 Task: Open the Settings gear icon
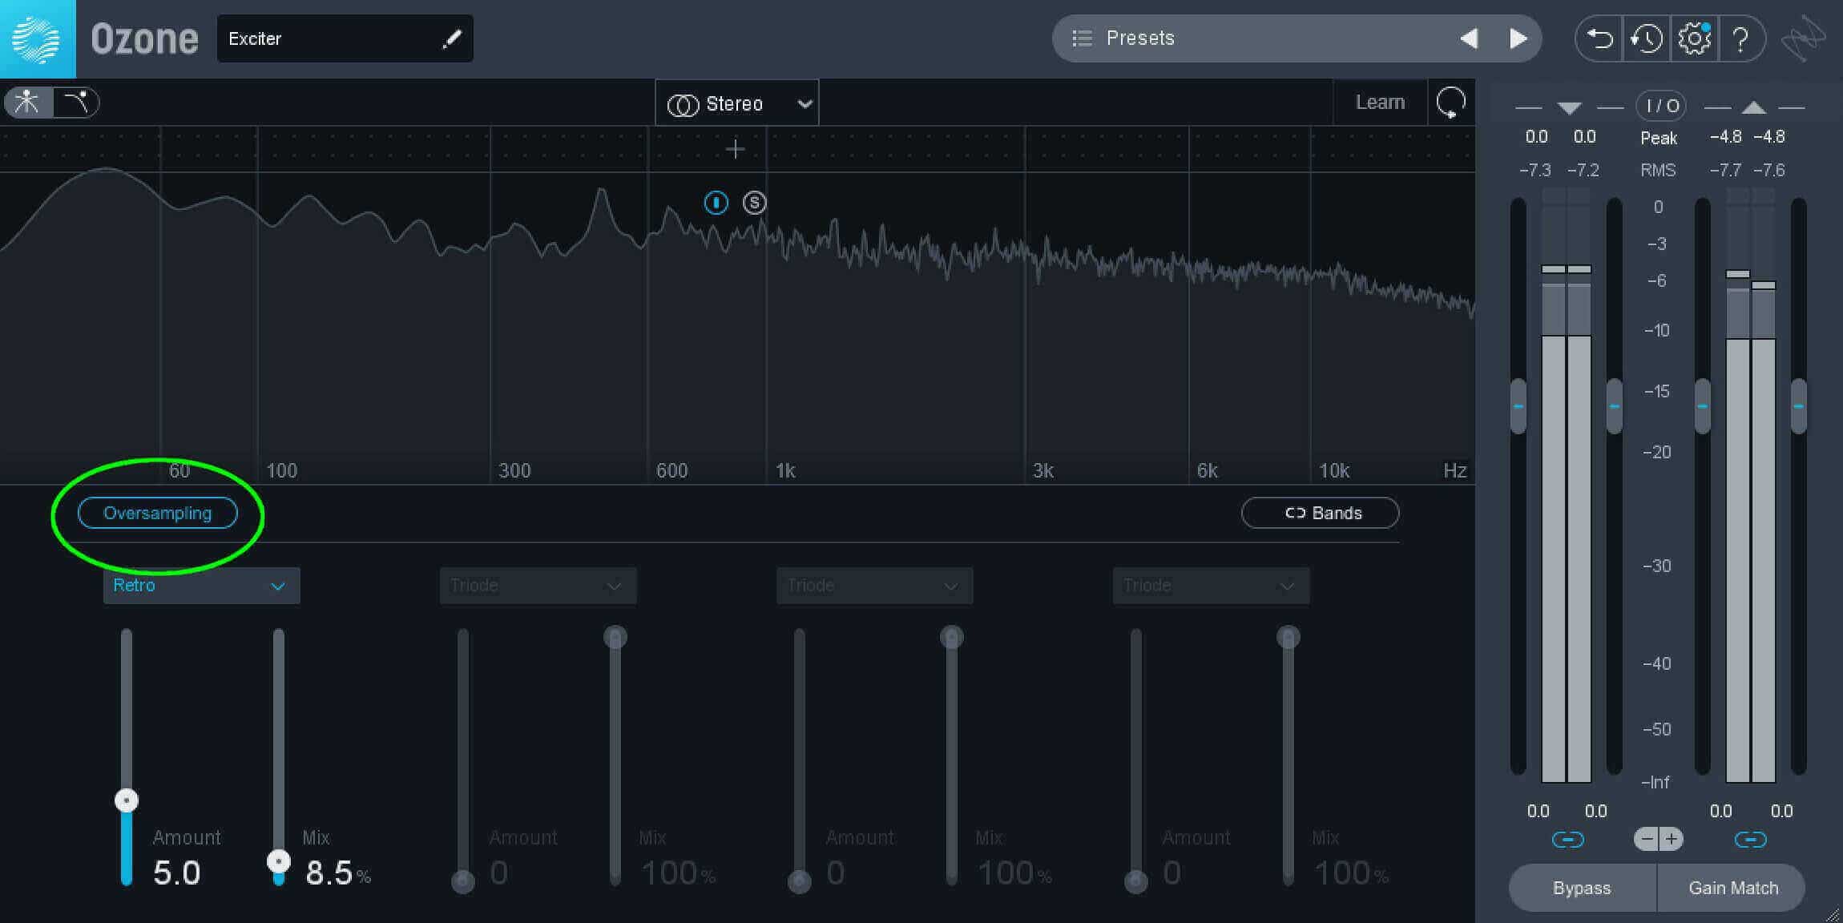click(1694, 38)
